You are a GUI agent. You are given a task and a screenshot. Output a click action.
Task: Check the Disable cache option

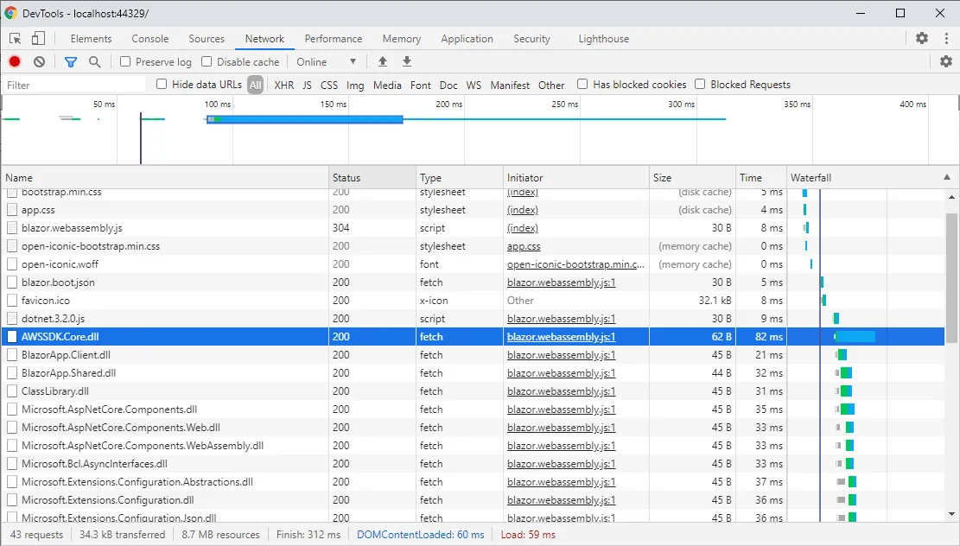point(207,62)
